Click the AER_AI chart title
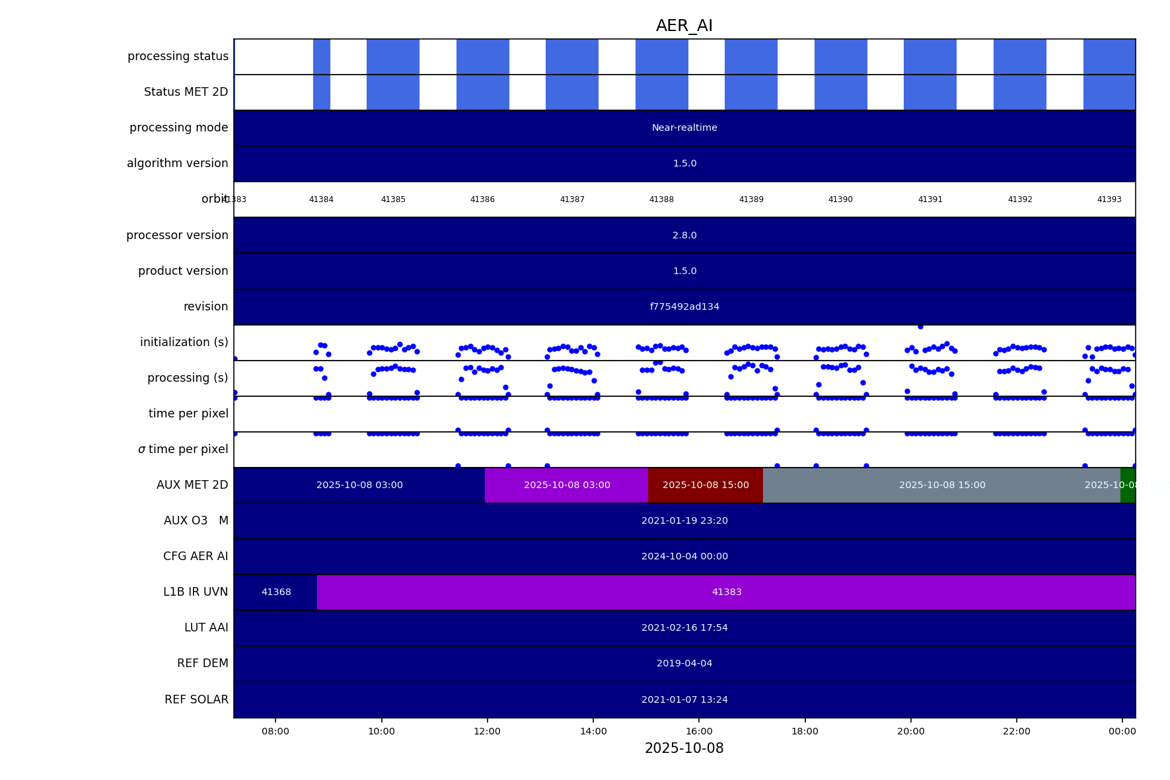Viewport: 1170px width, 780px height. click(x=684, y=26)
